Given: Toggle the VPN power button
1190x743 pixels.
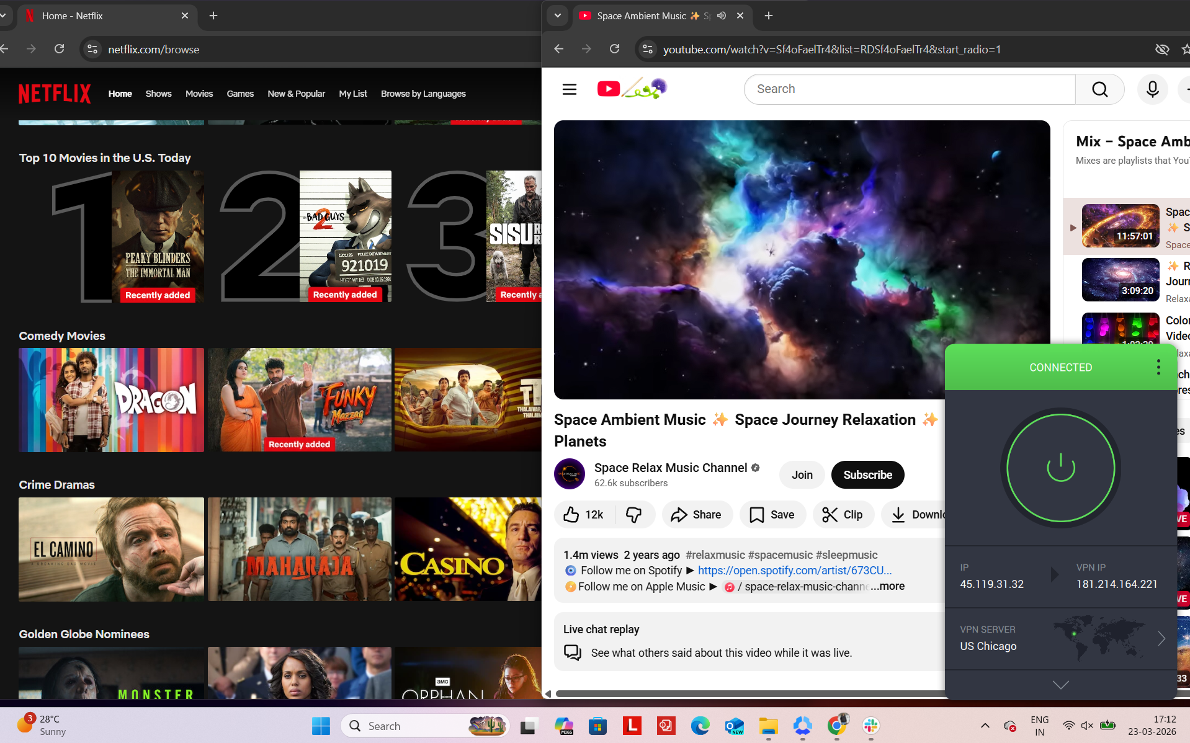Looking at the screenshot, I should (1060, 468).
